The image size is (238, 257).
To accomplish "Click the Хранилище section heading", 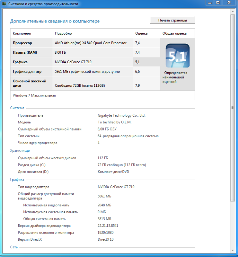I will click(x=20, y=151).
